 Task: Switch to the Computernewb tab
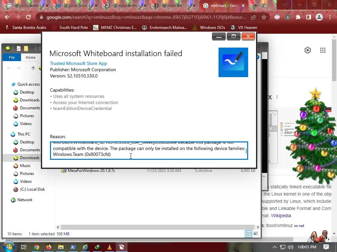125,6
